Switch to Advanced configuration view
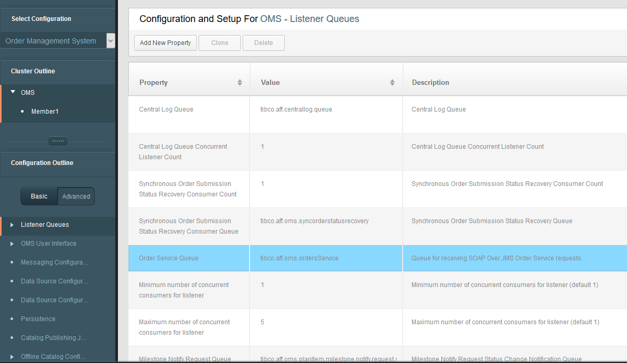The image size is (627, 363). [x=76, y=196]
